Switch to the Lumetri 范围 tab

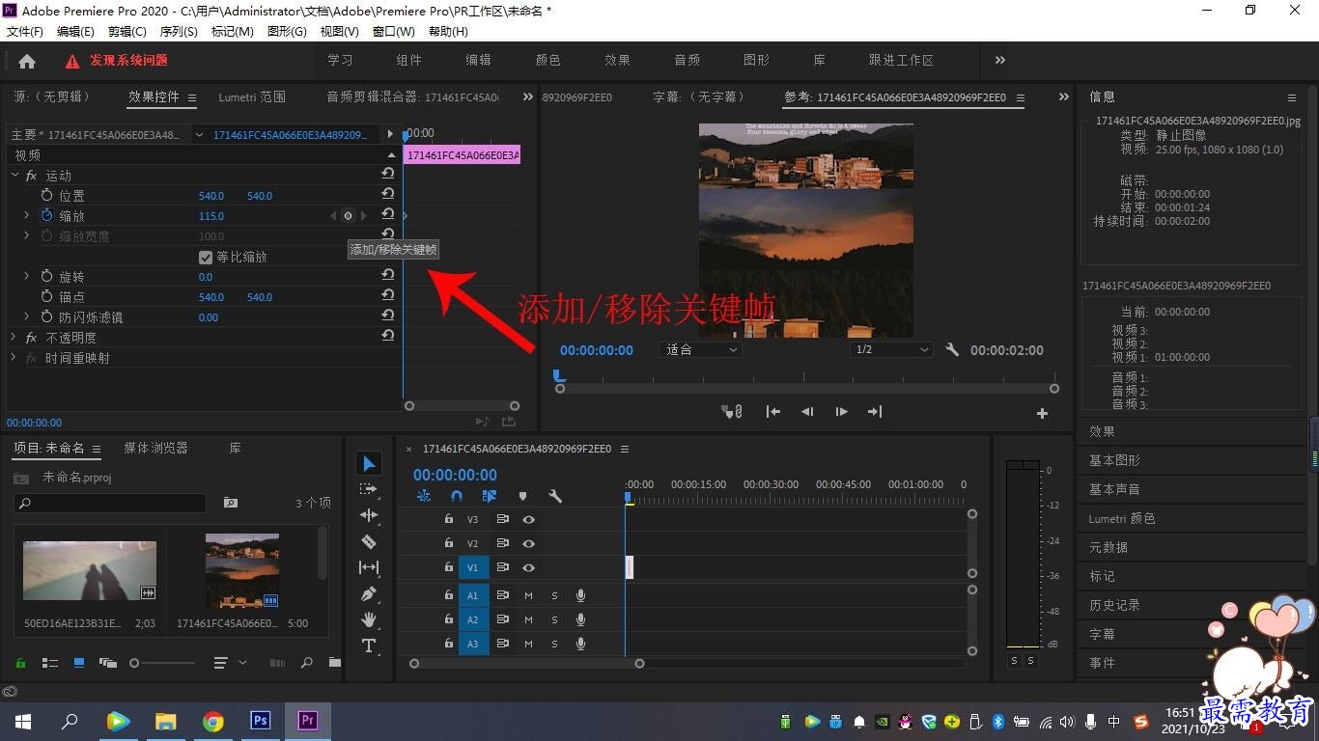click(x=252, y=96)
